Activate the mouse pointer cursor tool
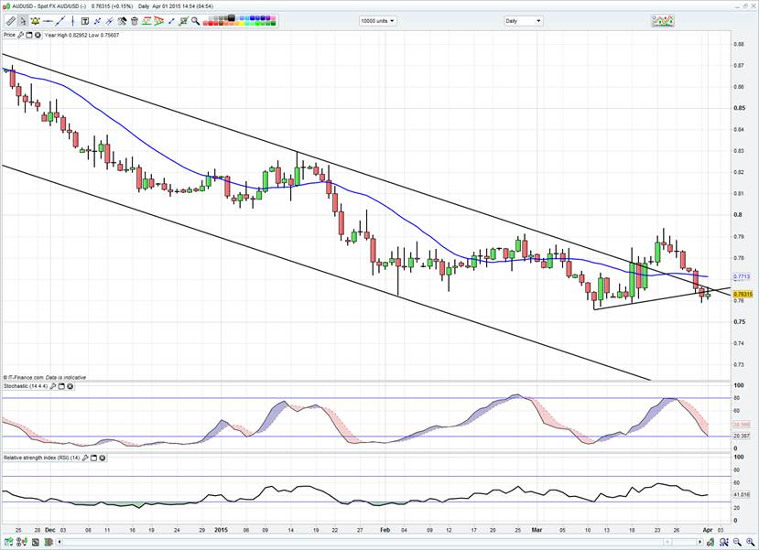Screen dimensions: 759x550 (x=22, y=20)
